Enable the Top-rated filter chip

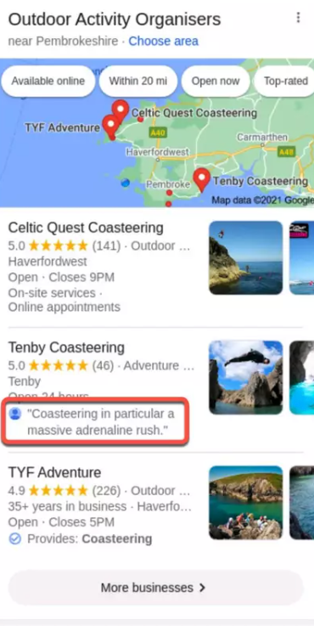click(285, 81)
